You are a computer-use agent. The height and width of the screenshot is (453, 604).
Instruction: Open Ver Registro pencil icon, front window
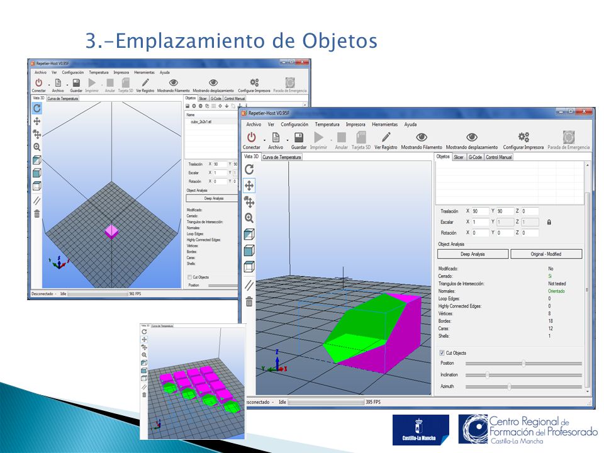[386, 137]
